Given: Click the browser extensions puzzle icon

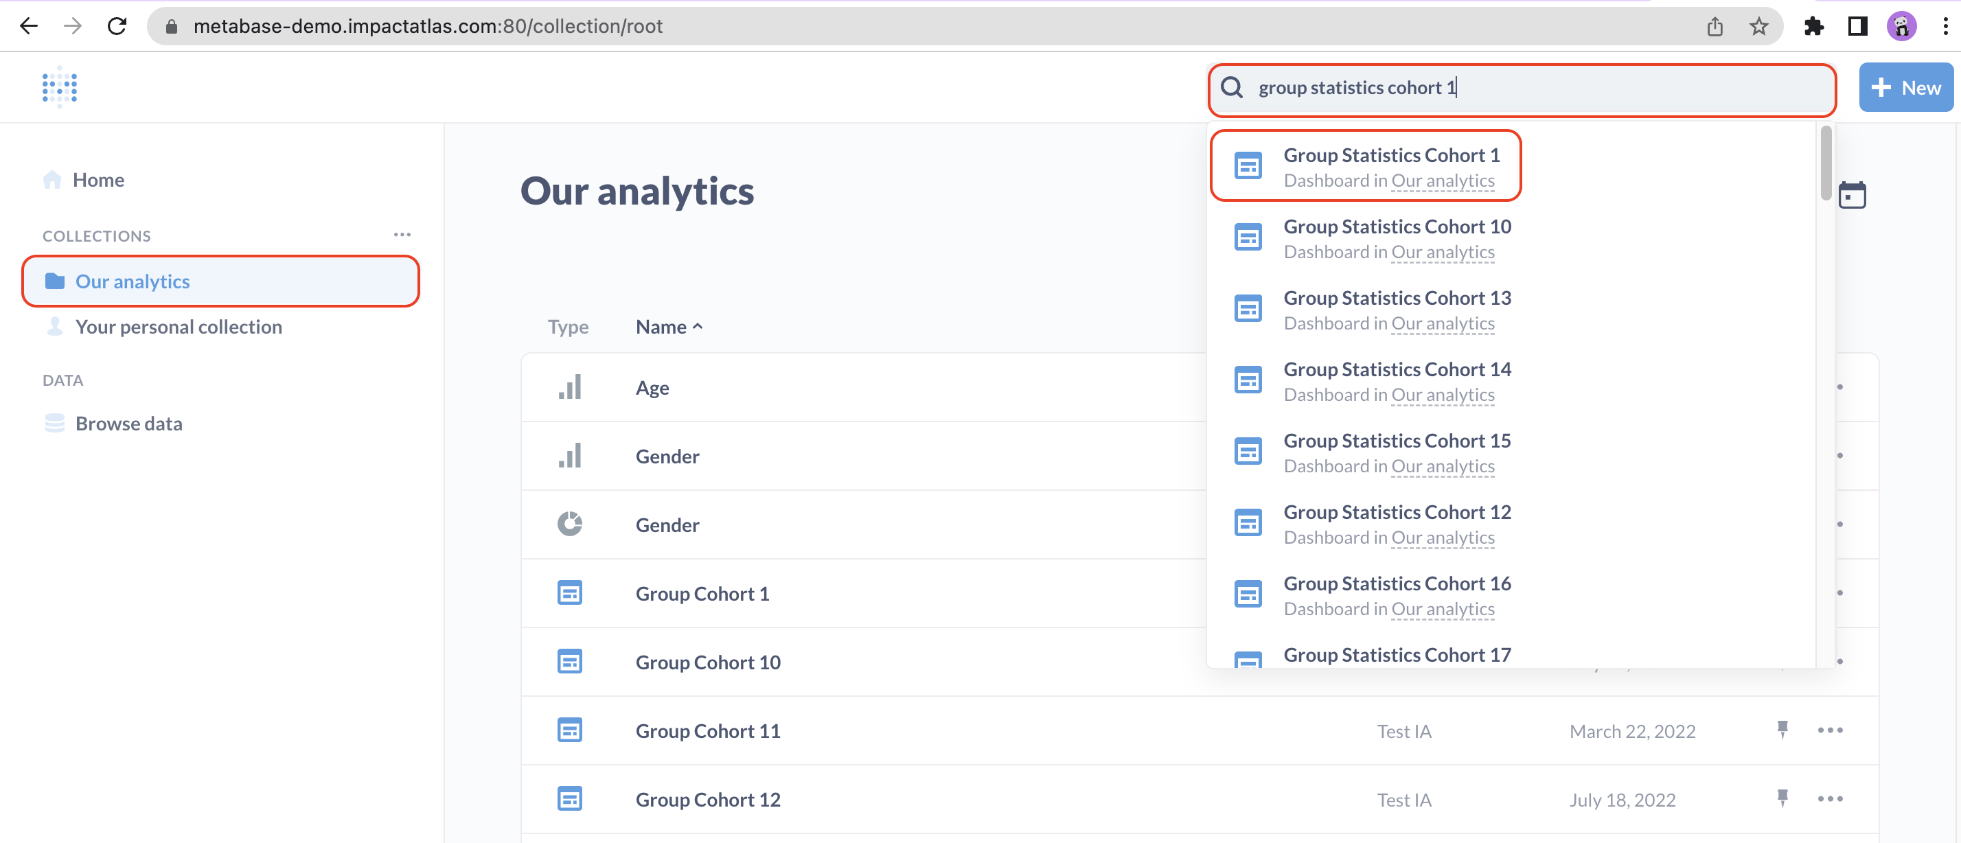Looking at the screenshot, I should tap(1813, 27).
